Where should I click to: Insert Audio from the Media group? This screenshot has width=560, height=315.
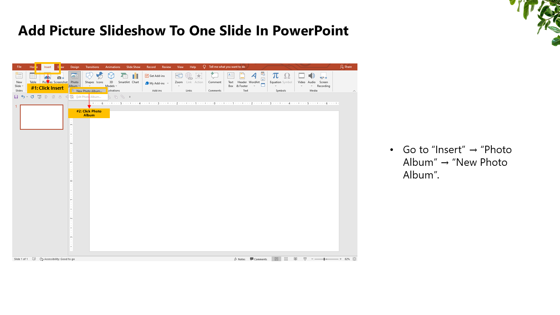tap(311, 79)
